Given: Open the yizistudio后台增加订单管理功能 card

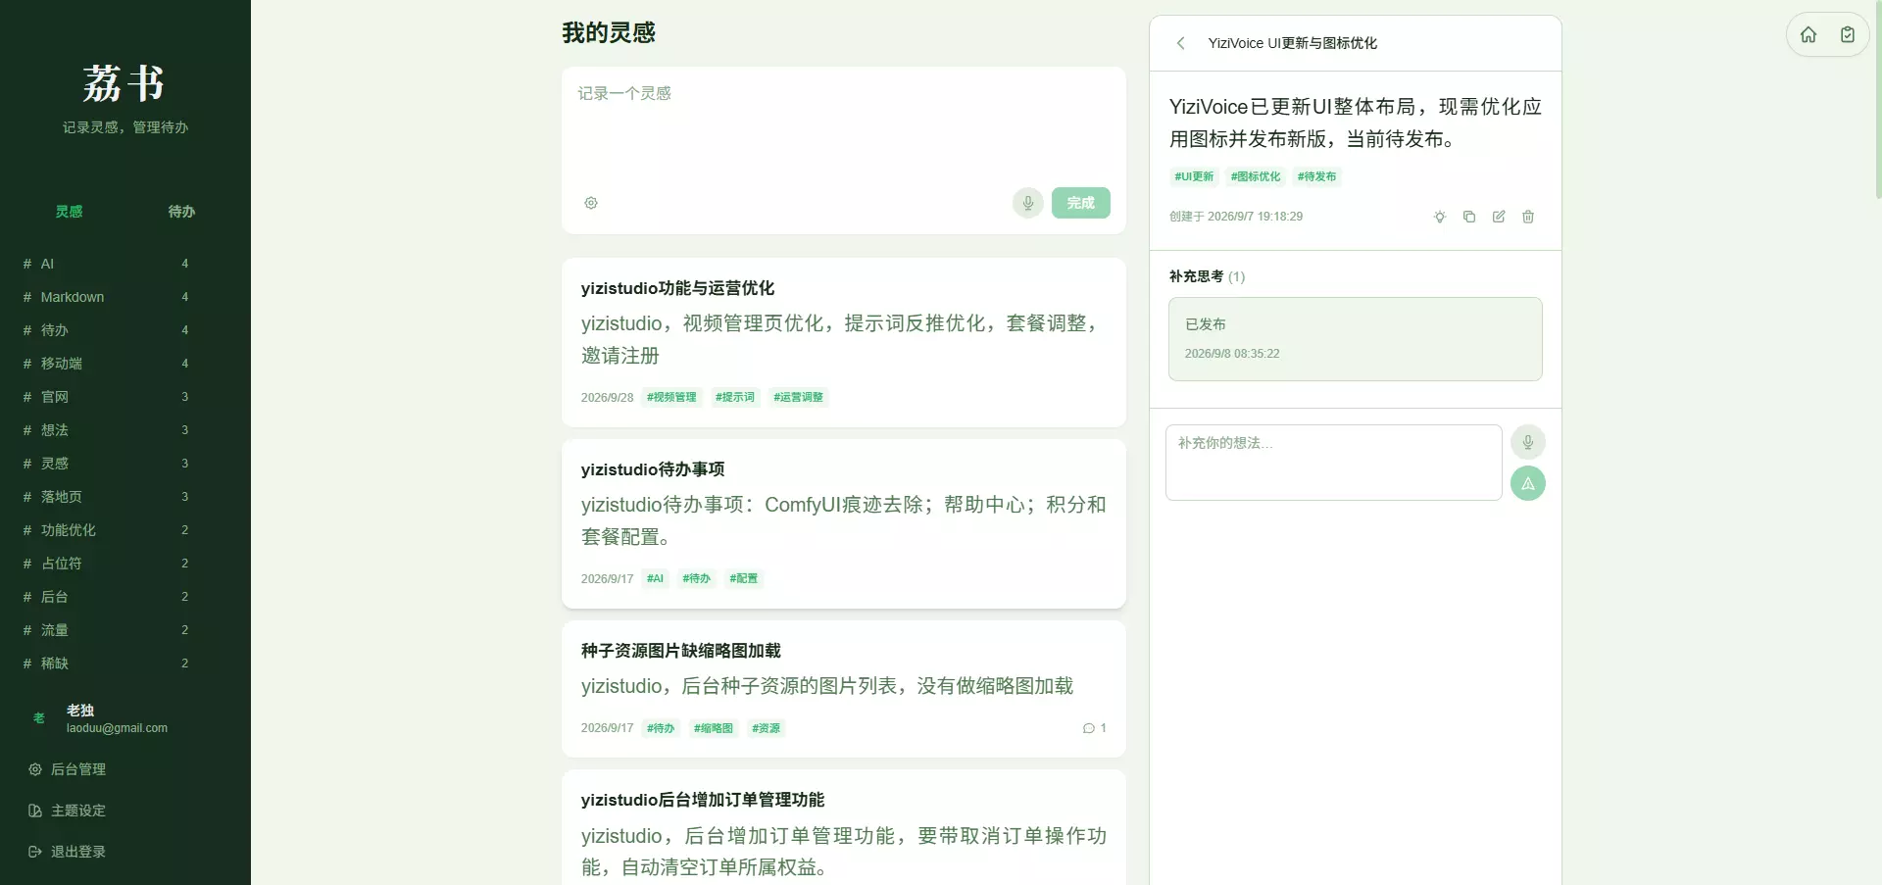Looking at the screenshot, I should pos(844,828).
